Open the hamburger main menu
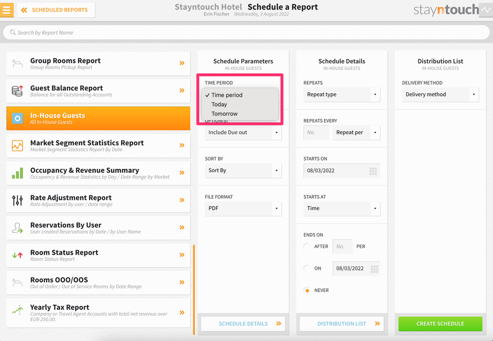The height and width of the screenshot is (341, 493). coord(6,10)
